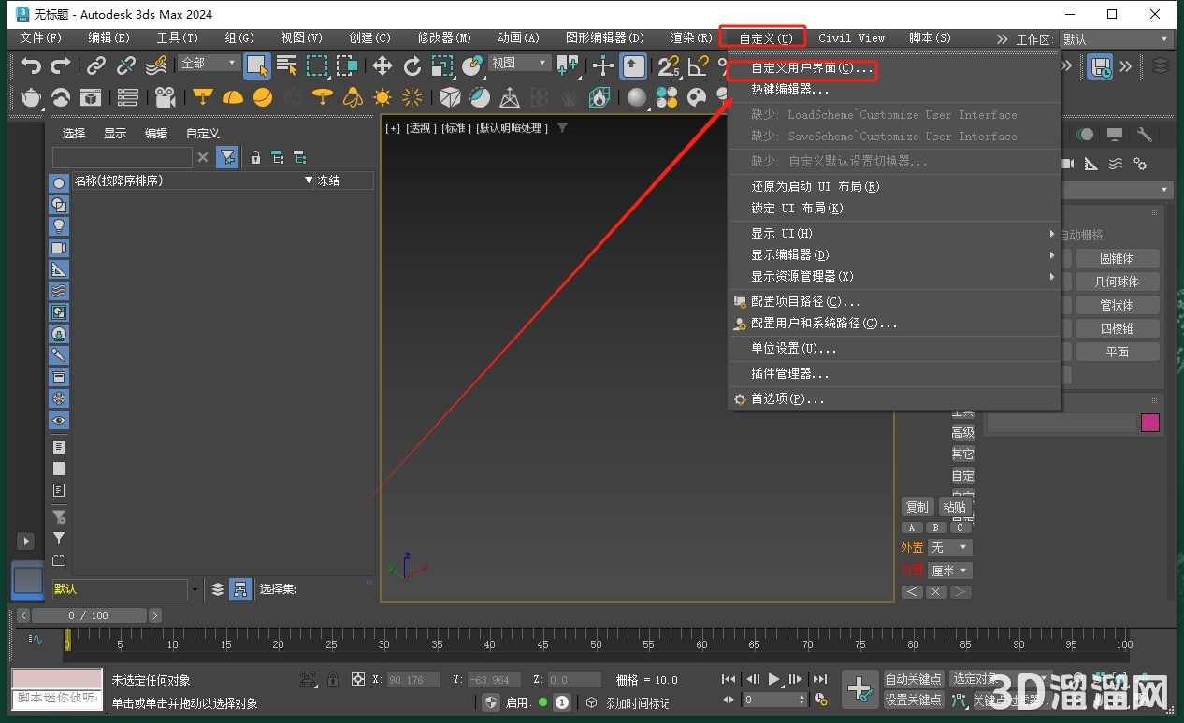Toggle Display Shapes filter in Scene Explorer
1184x723 pixels.
coord(59,205)
